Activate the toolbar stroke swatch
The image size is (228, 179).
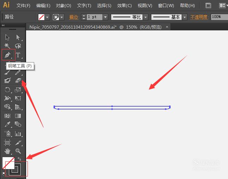18,172
